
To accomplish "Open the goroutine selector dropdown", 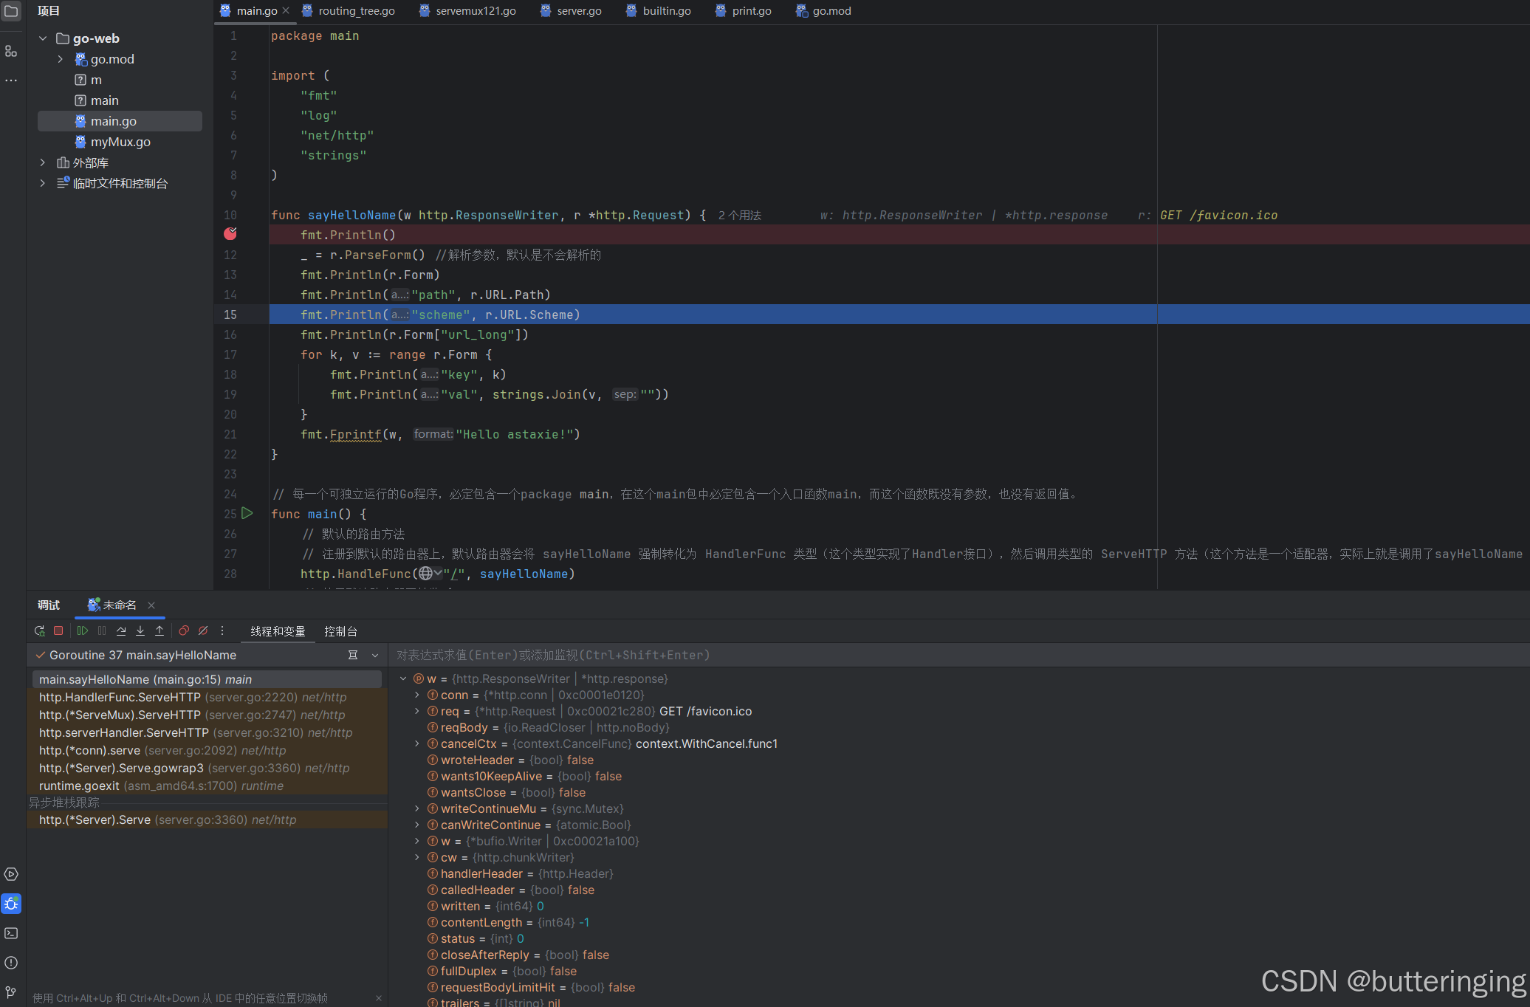I will 375,655.
